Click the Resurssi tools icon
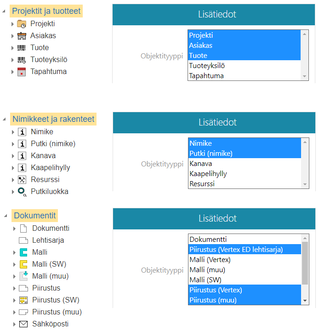The height and width of the screenshot is (331, 319). click(x=22, y=180)
